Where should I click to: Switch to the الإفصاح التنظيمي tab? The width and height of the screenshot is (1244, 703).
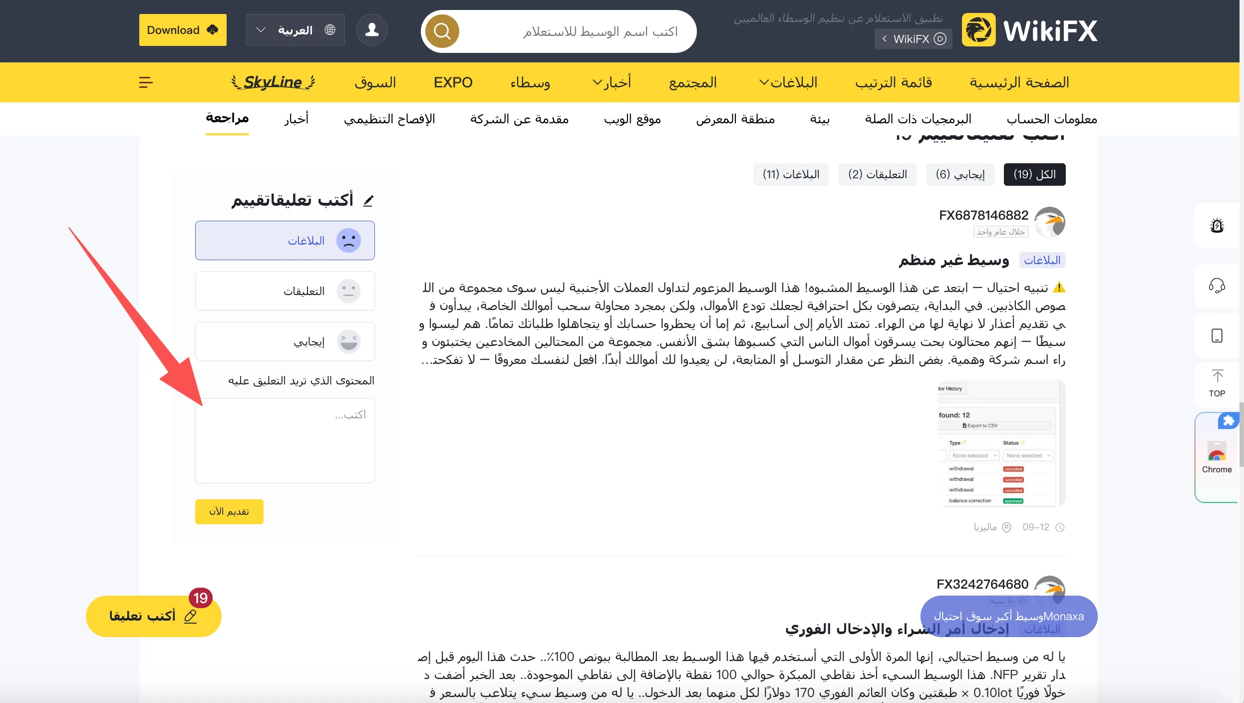click(389, 119)
